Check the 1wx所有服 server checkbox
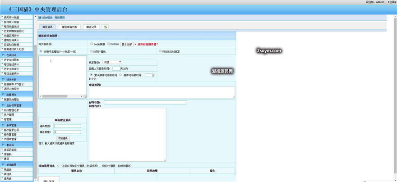 tap(92, 44)
